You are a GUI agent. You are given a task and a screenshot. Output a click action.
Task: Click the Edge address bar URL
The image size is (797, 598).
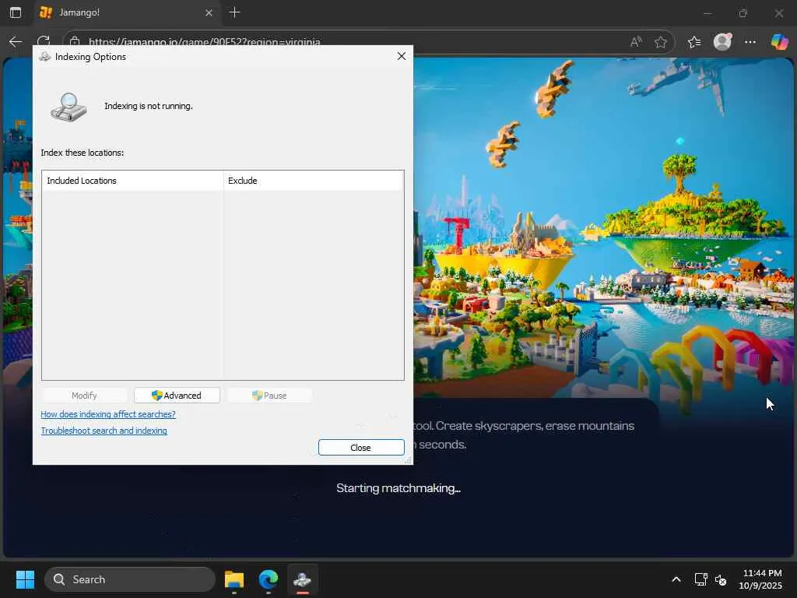(x=205, y=42)
